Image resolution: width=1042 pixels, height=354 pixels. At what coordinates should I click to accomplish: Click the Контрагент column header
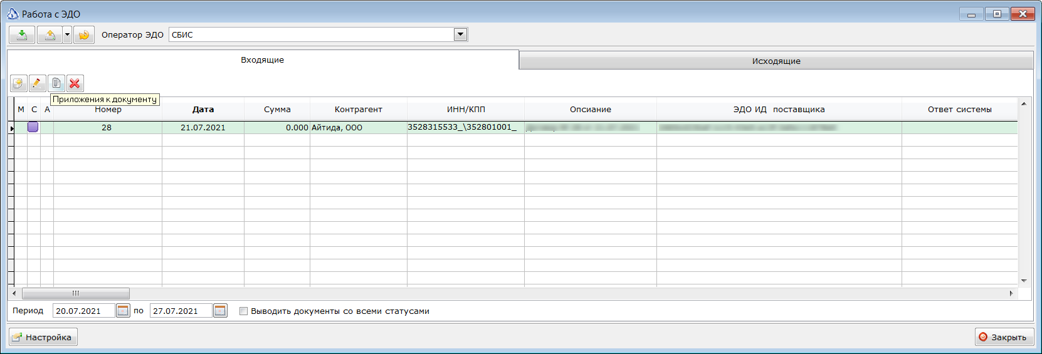(359, 110)
